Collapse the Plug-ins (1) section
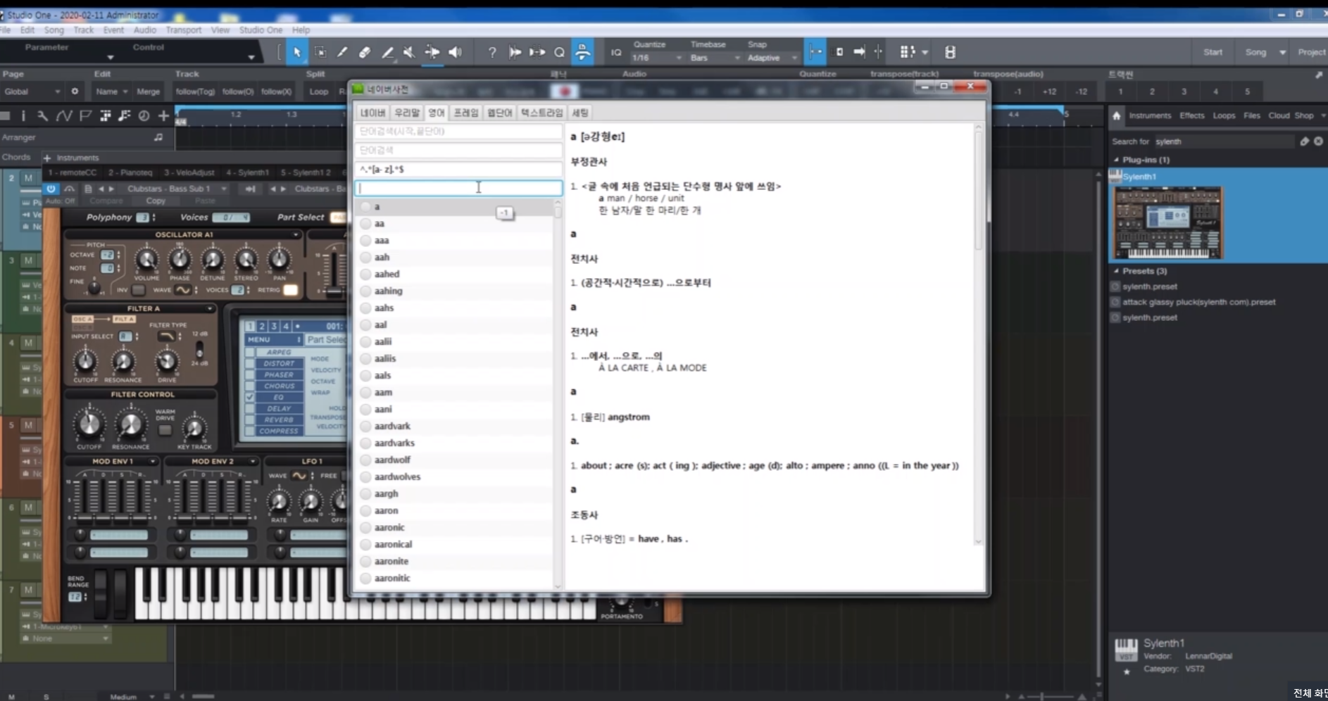 (1116, 160)
